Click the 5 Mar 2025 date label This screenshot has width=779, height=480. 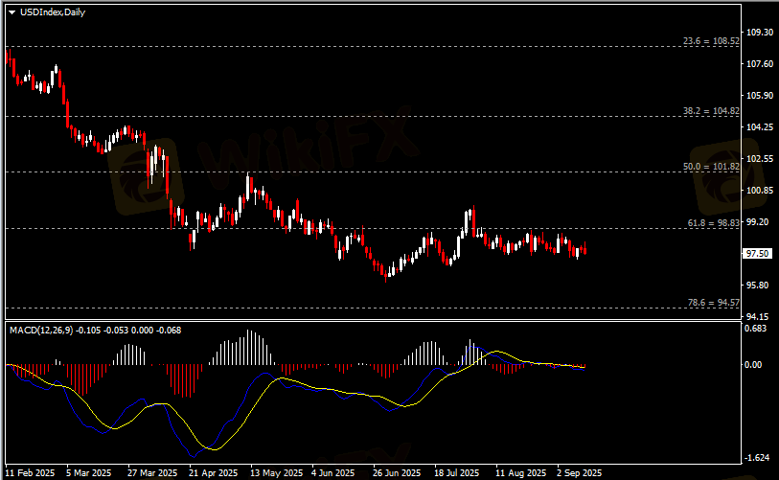pyautogui.click(x=88, y=473)
